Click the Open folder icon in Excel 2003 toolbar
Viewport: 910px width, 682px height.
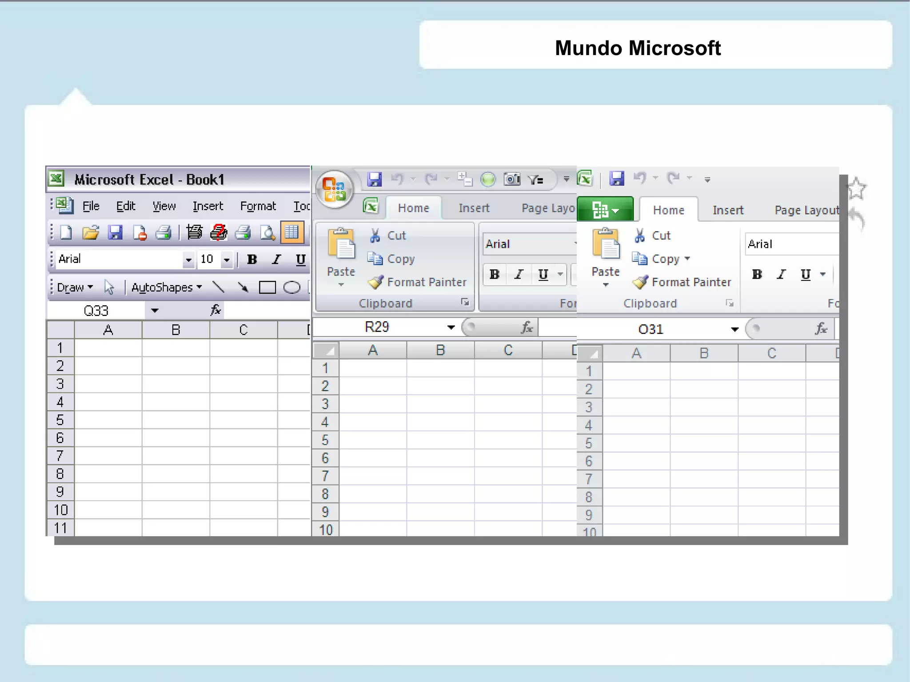[91, 232]
